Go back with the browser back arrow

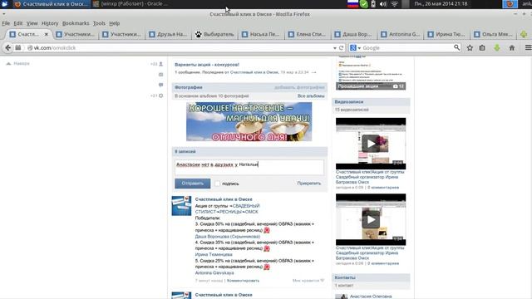(7, 48)
